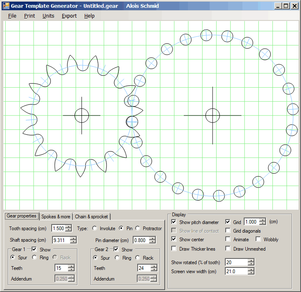Select Rack for Gear 2
This screenshot has width=301, height=292.
138,258
